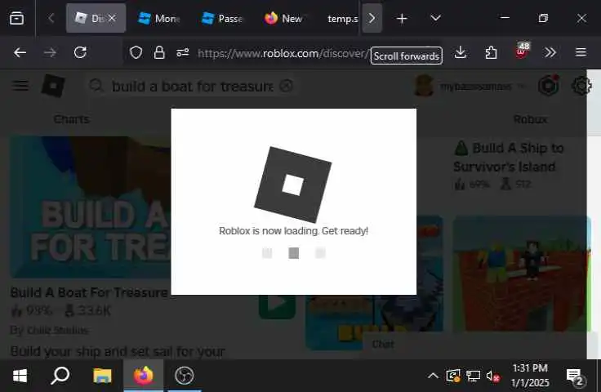
Task: Open Windows taskbar search
Action: 60,376
